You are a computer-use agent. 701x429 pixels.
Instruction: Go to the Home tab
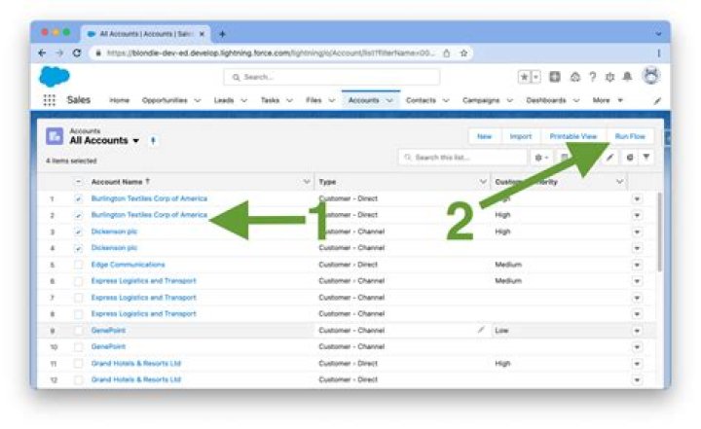120,100
